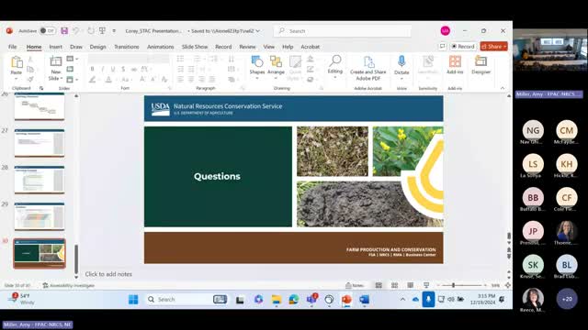This screenshot has height=330, width=588.
Task: Click the microphone icon in system tray
Action: click(428, 300)
